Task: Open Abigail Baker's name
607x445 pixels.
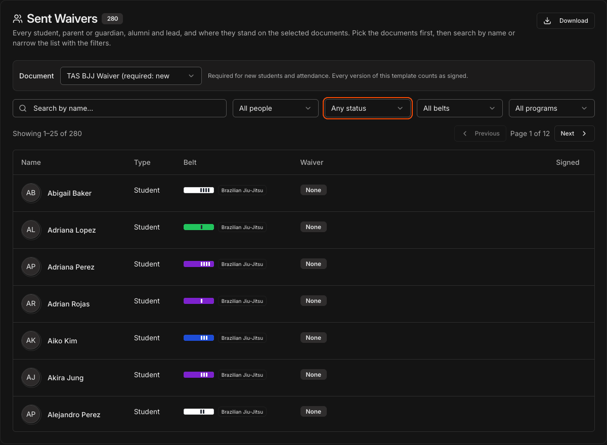Action: pyautogui.click(x=69, y=193)
